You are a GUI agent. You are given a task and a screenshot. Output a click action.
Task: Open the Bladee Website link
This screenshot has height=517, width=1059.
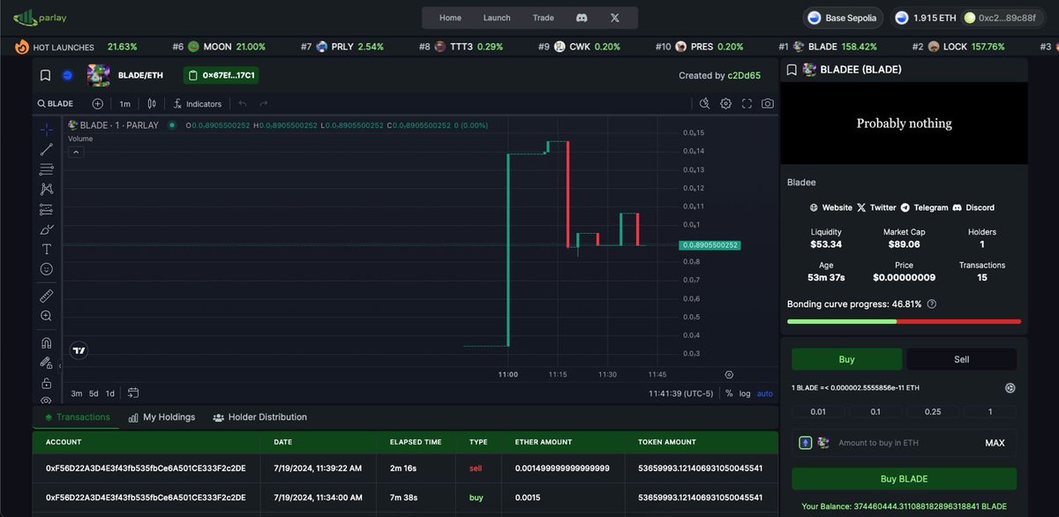tap(831, 207)
